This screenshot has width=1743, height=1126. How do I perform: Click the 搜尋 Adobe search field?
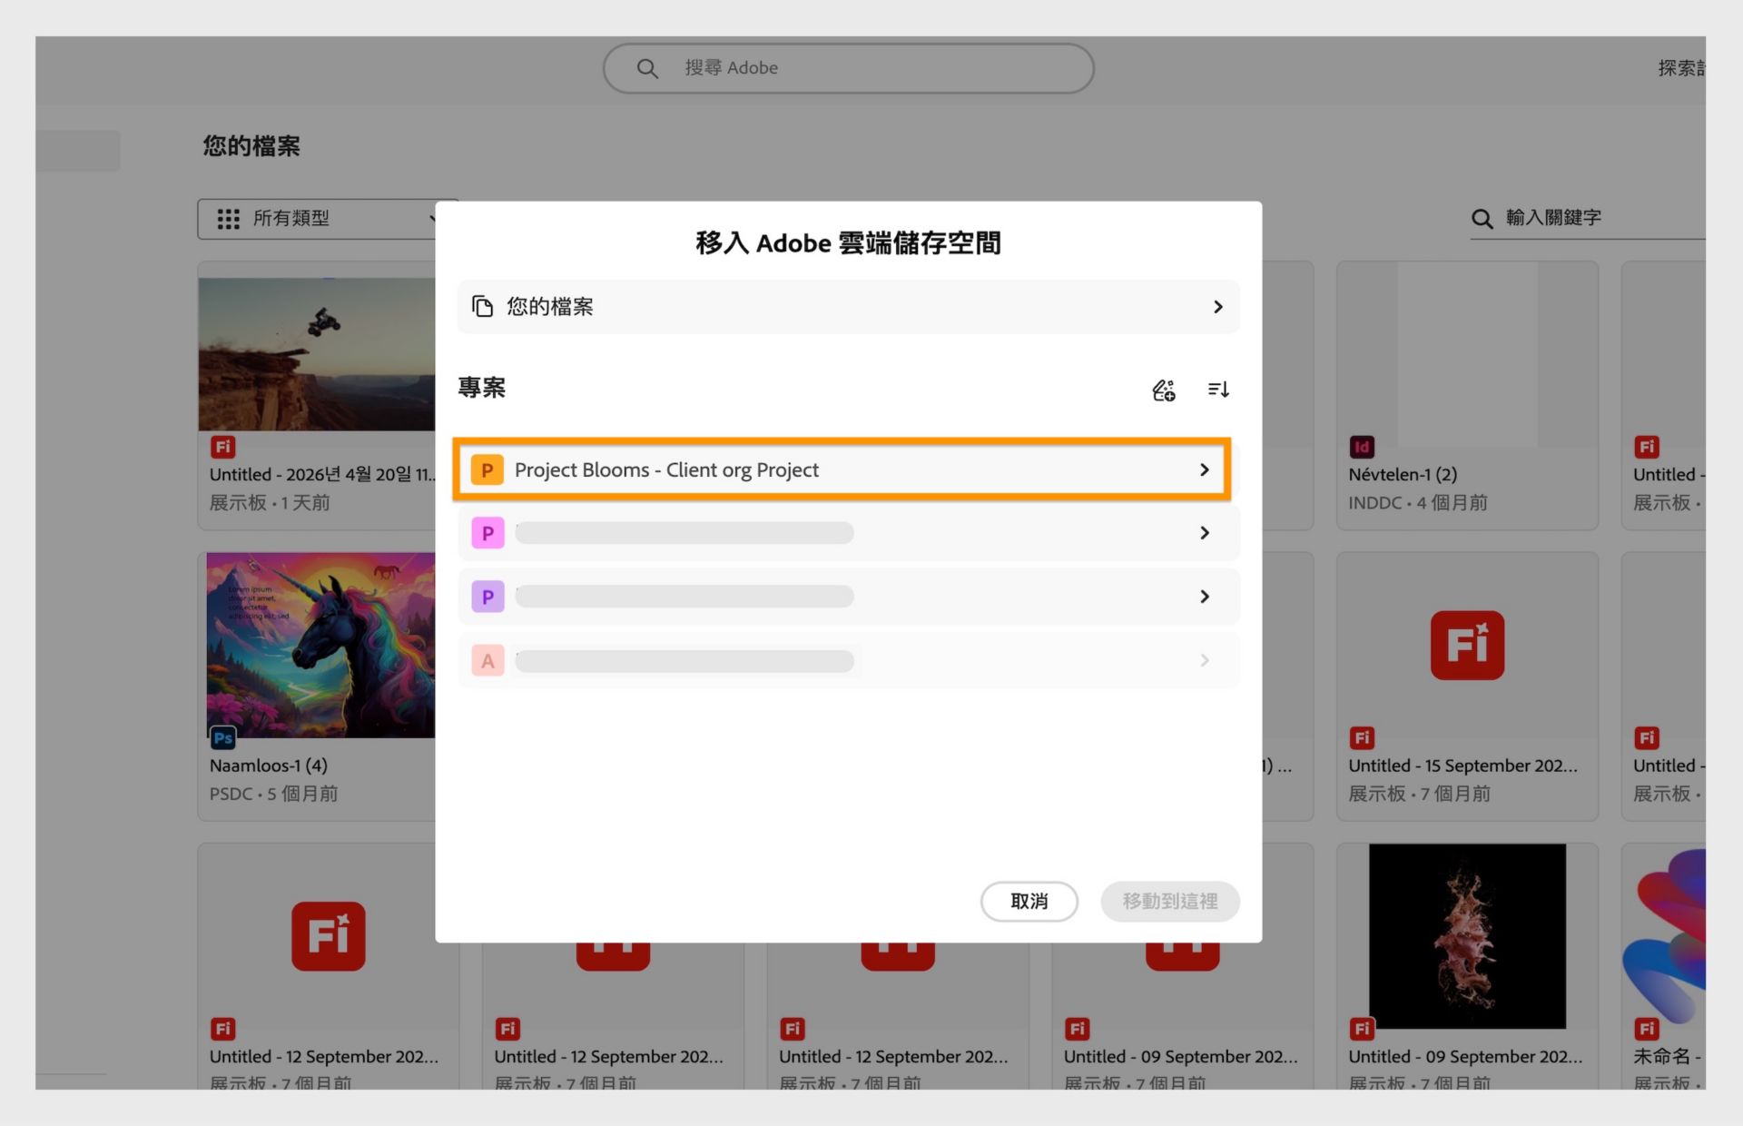point(849,68)
